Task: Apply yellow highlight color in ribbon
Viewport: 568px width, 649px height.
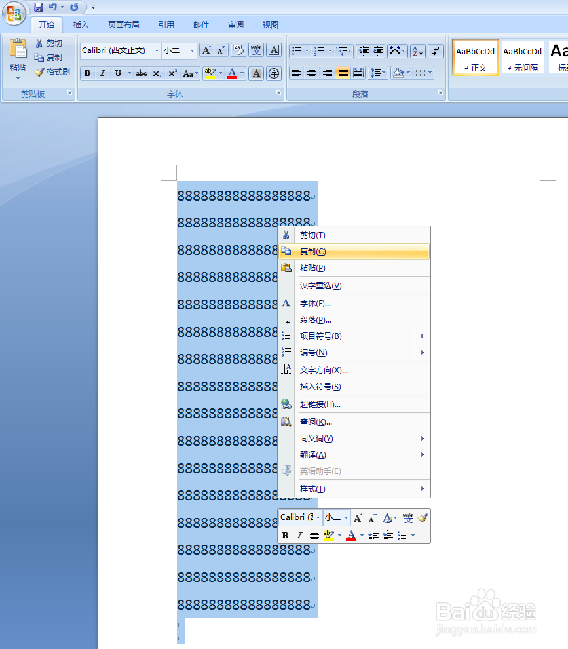Action: (210, 73)
